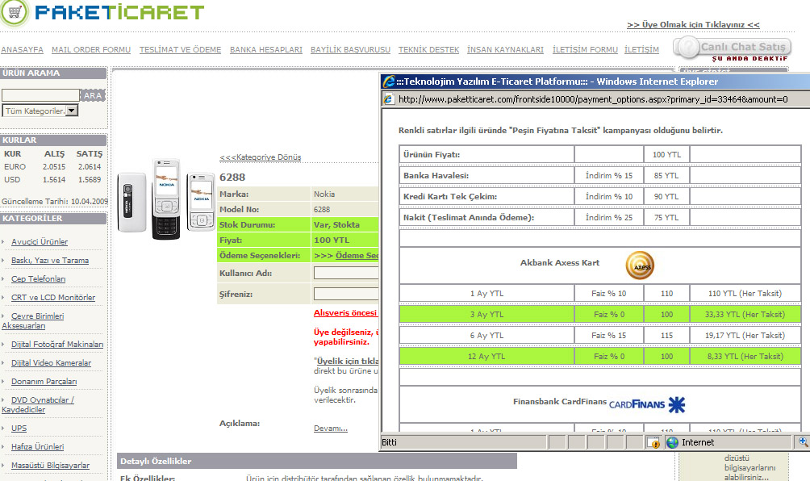The image size is (810, 481).
Task: Open TEKNİK DESTEK menu item
Action: pyautogui.click(x=428, y=49)
